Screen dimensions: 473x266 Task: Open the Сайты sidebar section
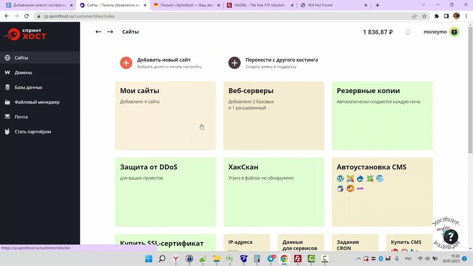coord(40,58)
